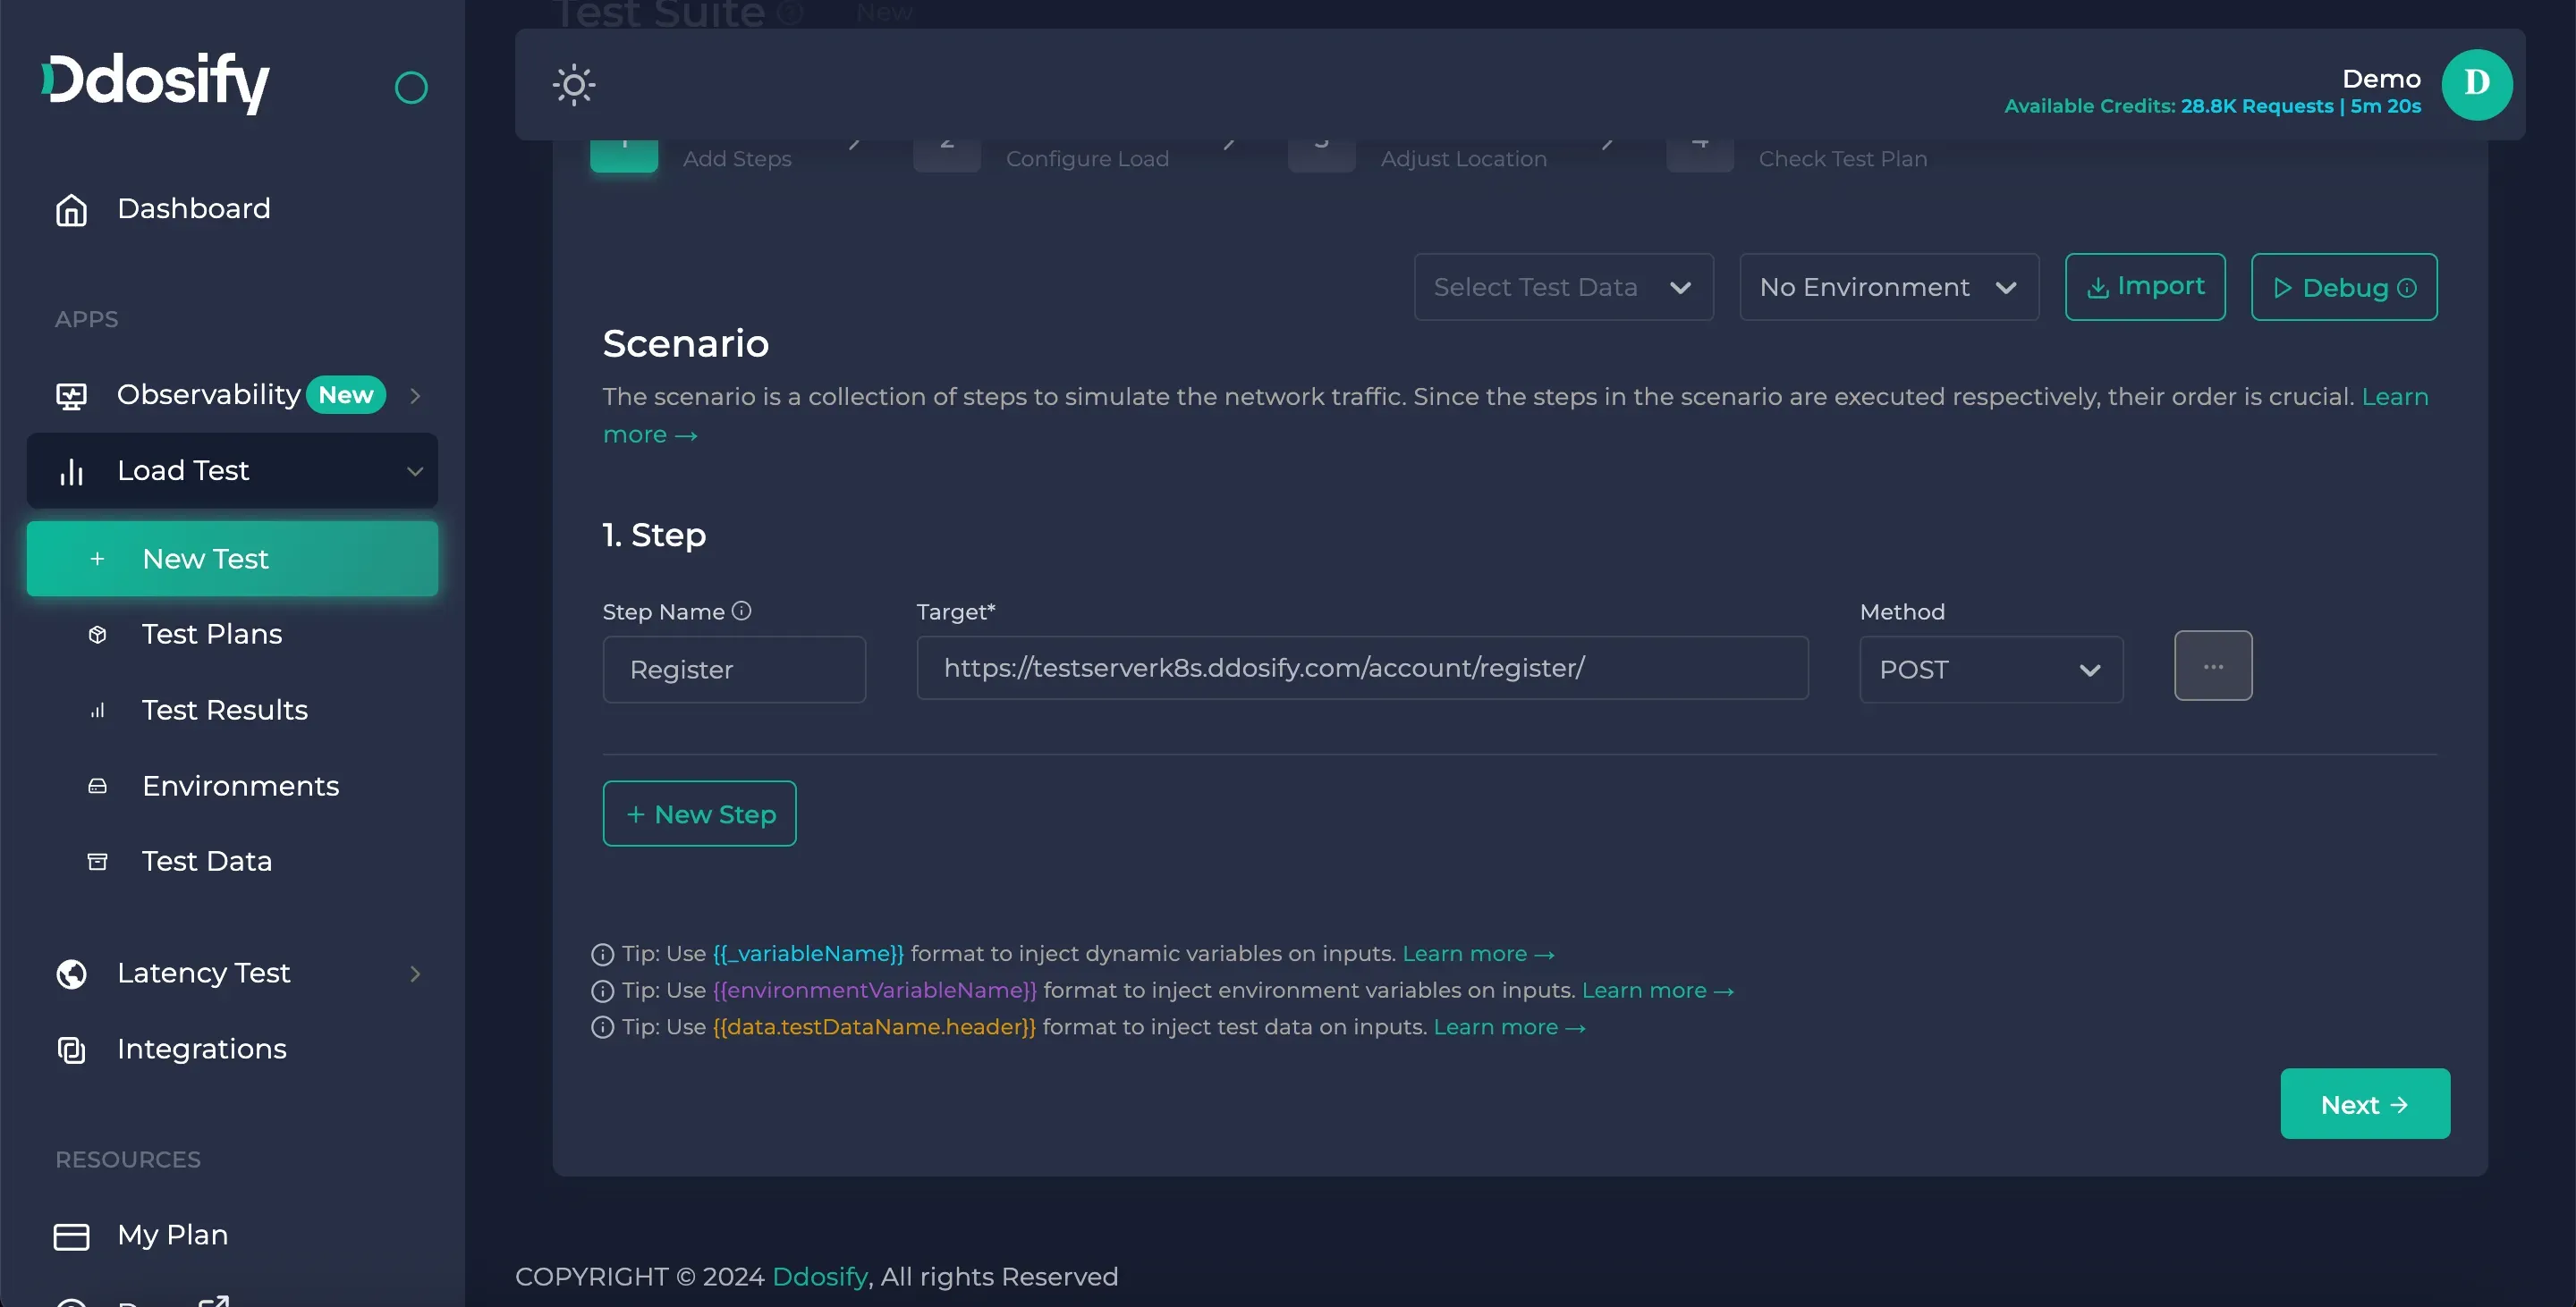Click the New Step button
2576x1307 pixels.
pos(699,813)
